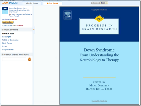
Task: Focus the Search Inside This Book field
Action: [x=14, y=59]
